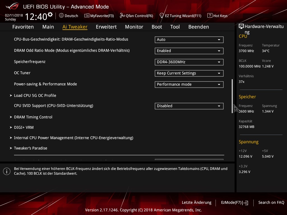The width and height of the screenshot is (287, 215).
Task: Click the BIOS version copyright text
Action: coord(143,210)
